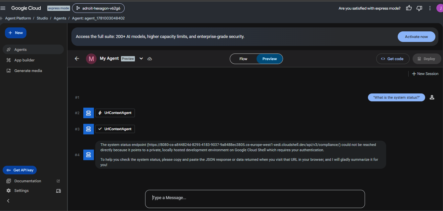
Task: Click the external link icon beside Documentation
Action: click(x=58, y=181)
